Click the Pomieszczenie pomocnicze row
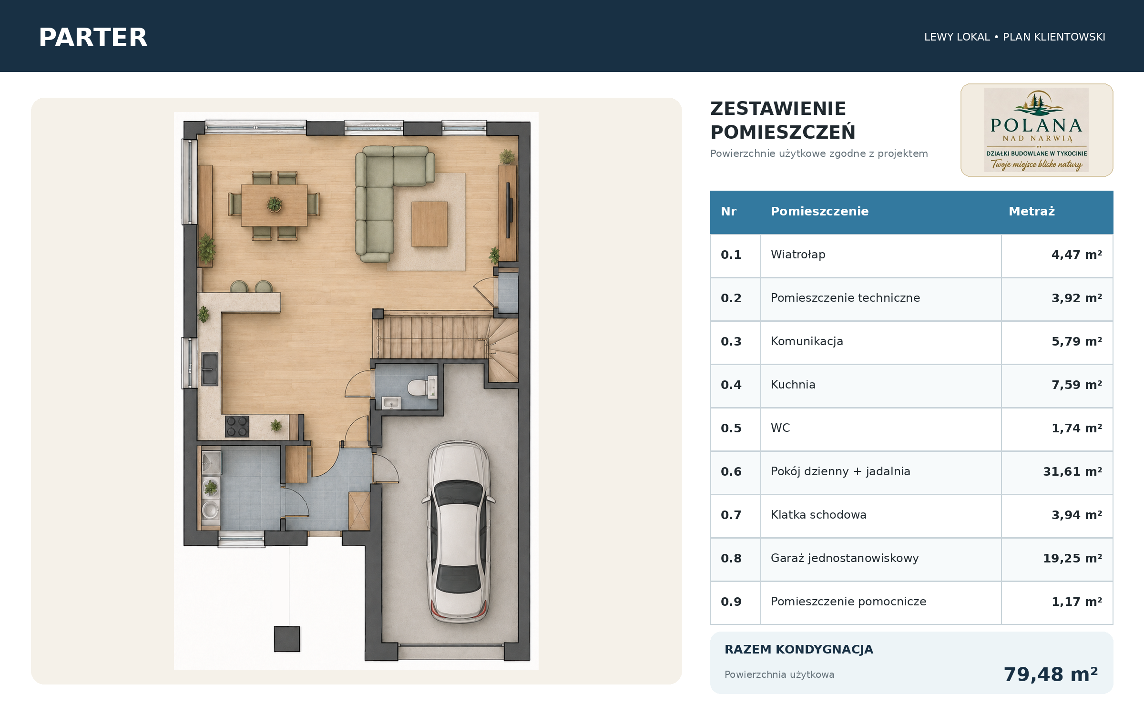The height and width of the screenshot is (715, 1144). pos(912,603)
